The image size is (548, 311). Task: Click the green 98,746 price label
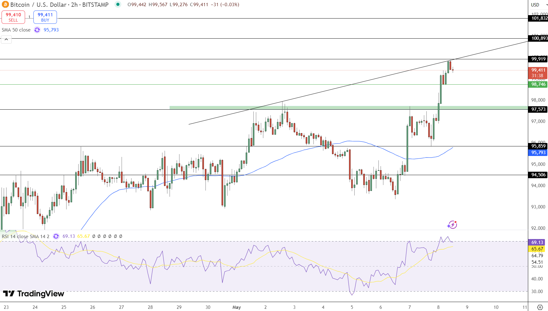[x=538, y=84]
